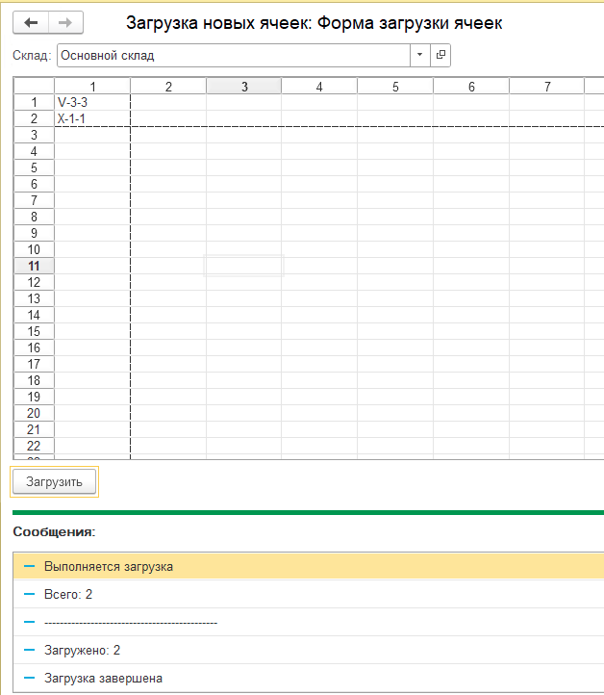
Task: Open the selected warehouse record via the open icon
Action: coord(440,55)
